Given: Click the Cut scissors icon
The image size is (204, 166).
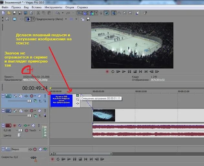Looking at the screenshot, I should click(38, 13).
